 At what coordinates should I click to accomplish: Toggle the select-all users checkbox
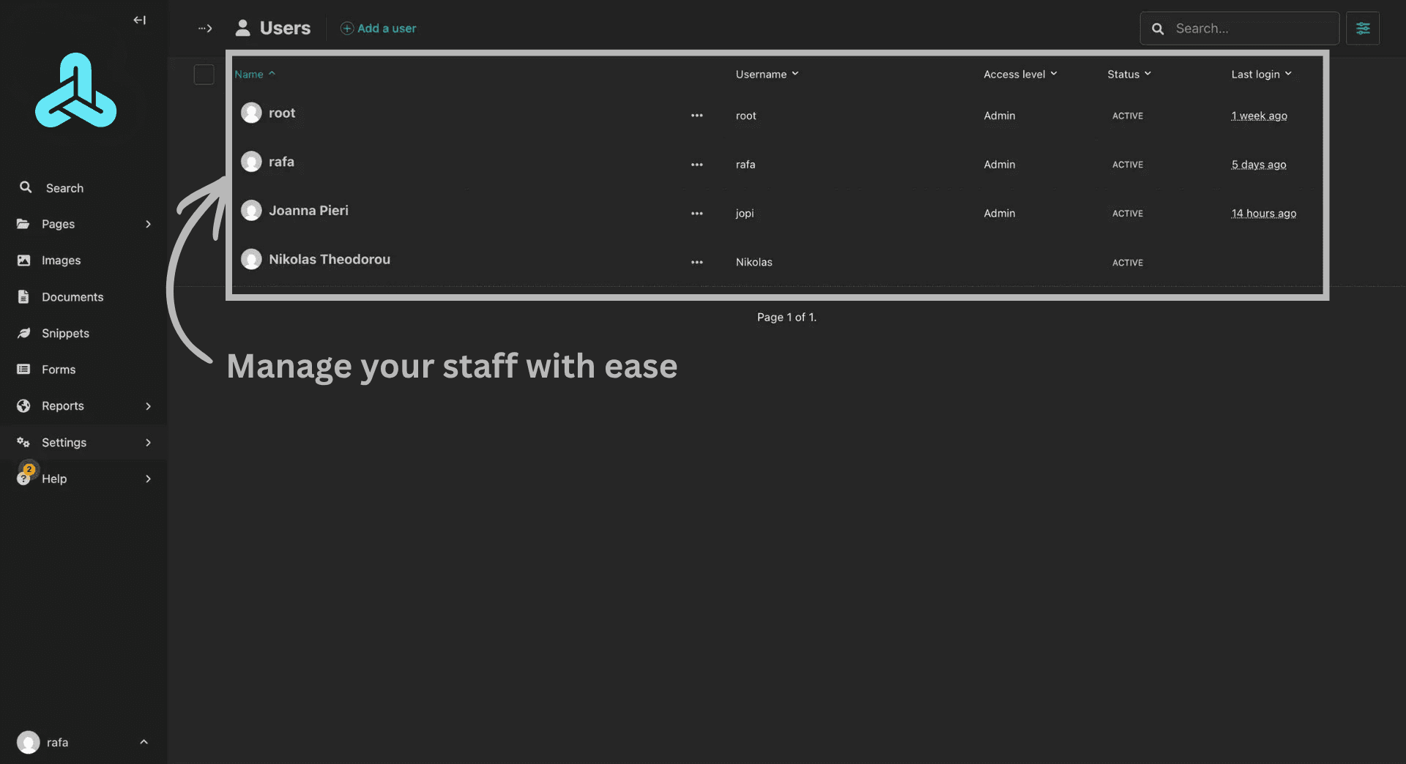[204, 75]
